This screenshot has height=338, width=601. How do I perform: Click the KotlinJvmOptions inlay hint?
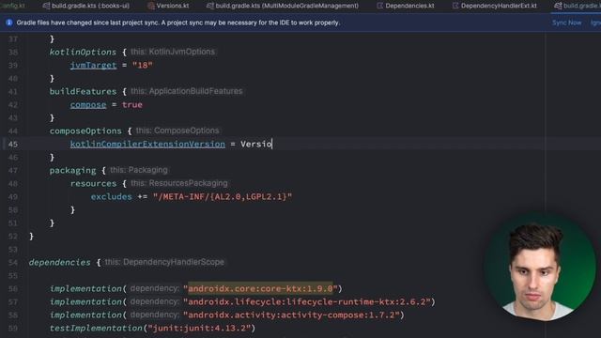(x=173, y=52)
